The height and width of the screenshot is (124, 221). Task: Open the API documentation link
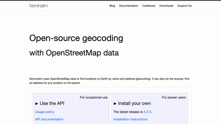pos(49,119)
